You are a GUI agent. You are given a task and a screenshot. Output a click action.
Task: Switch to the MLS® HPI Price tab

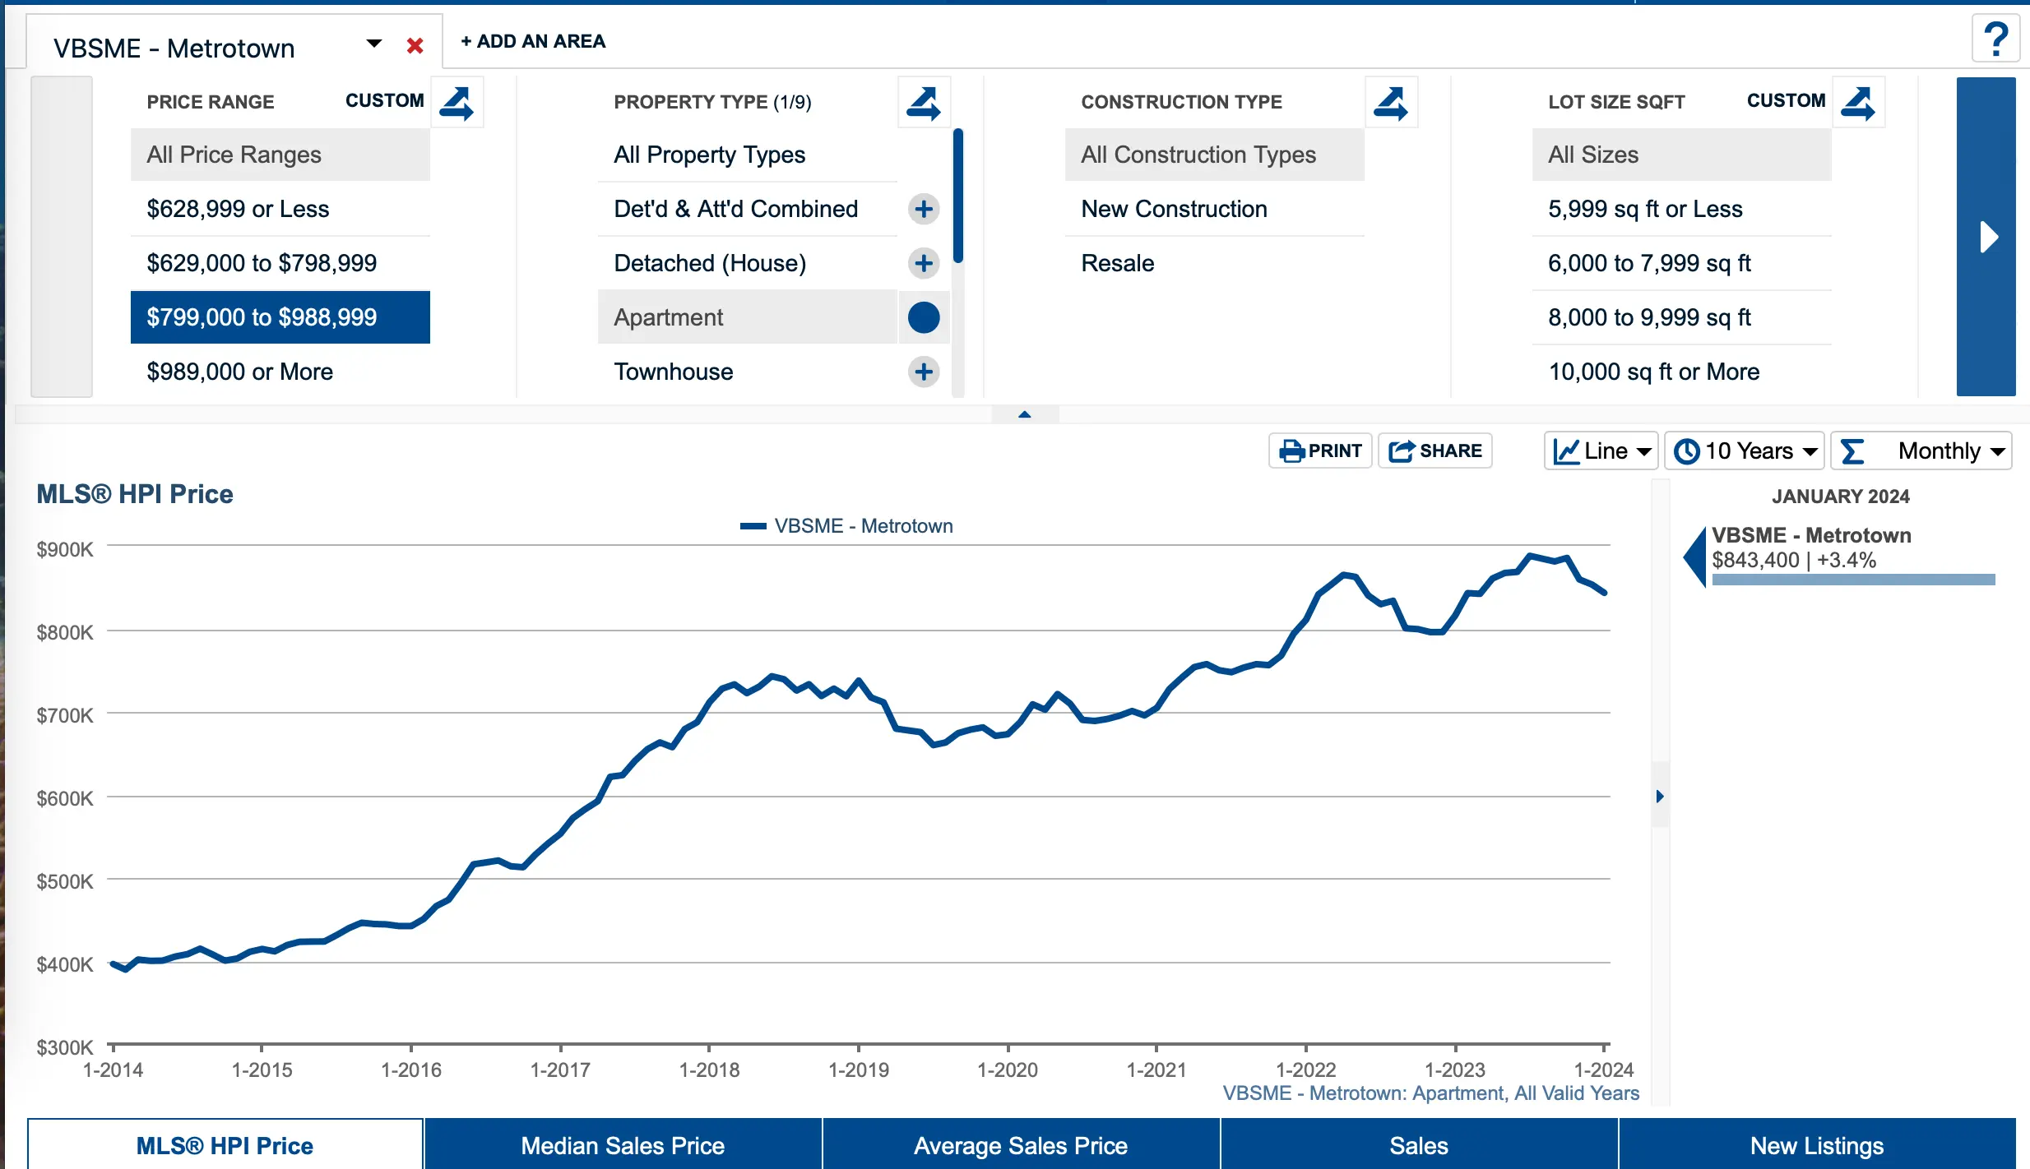click(x=225, y=1145)
